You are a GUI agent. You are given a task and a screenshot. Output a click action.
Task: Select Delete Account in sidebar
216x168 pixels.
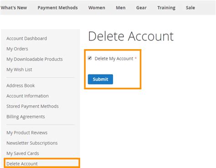[22, 164]
